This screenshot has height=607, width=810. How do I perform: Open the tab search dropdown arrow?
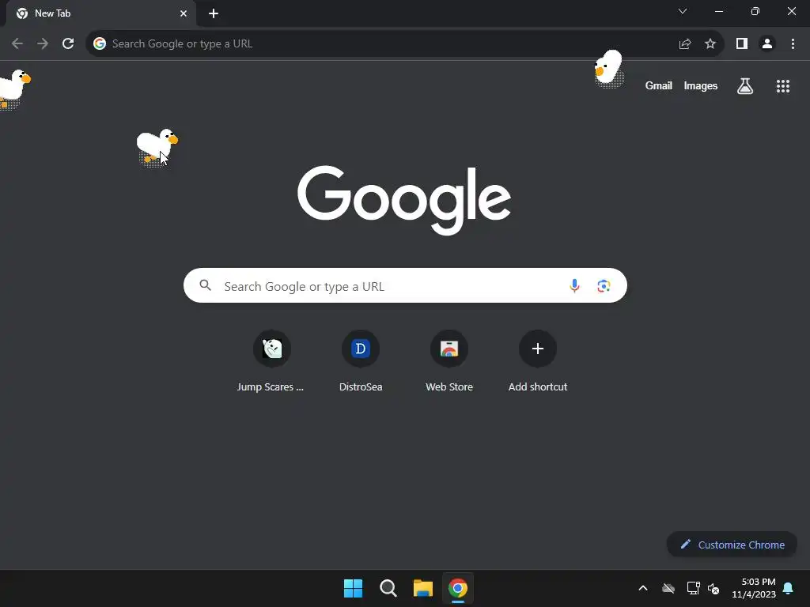pyautogui.click(x=683, y=11)
